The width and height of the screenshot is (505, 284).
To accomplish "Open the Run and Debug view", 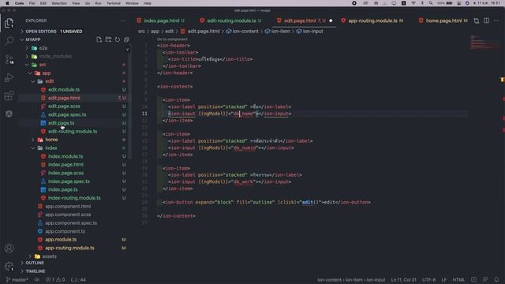I will pos(9,77).
